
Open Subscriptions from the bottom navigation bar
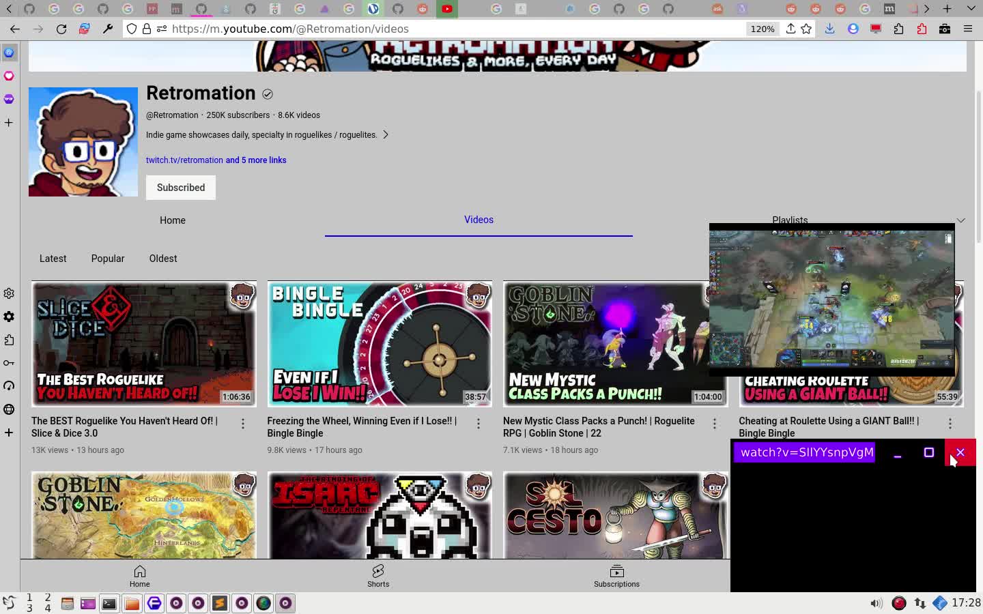click(x=616, y=575)
